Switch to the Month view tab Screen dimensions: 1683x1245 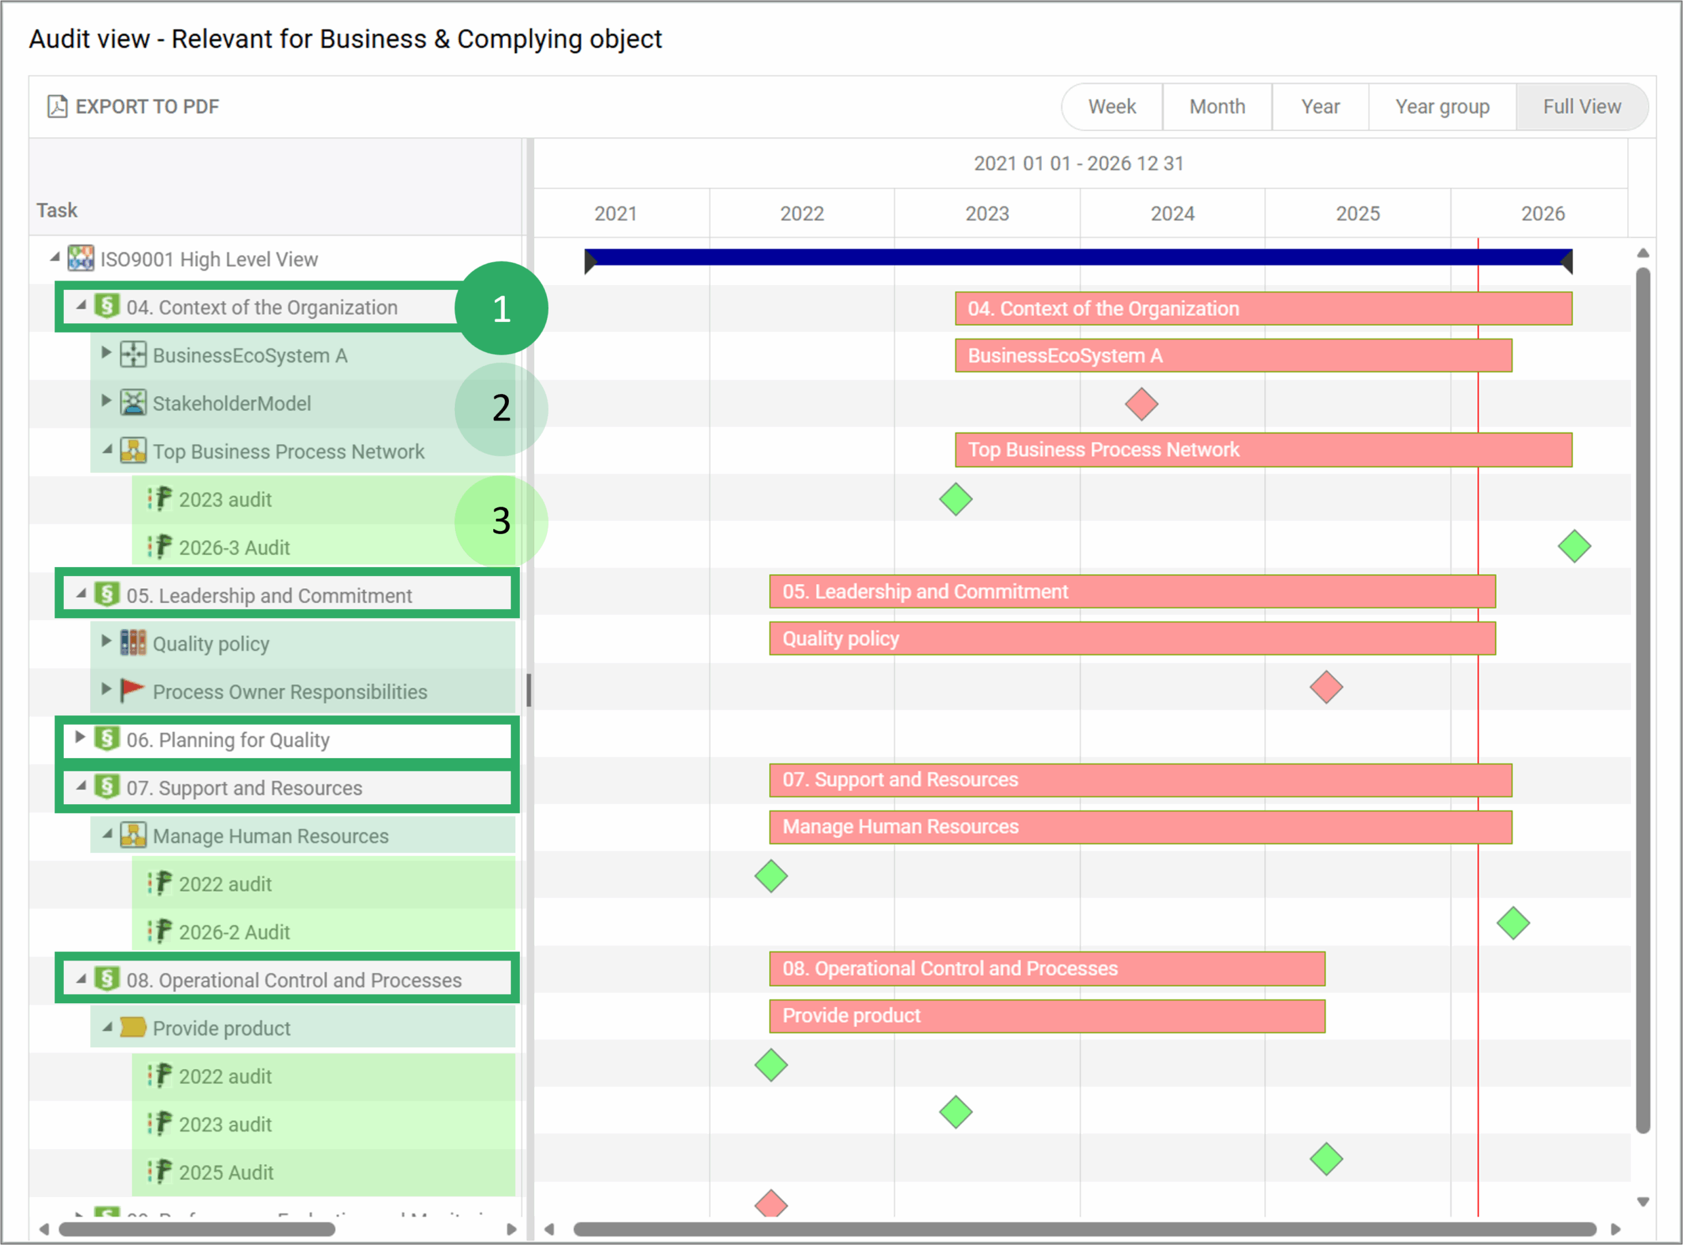[1217, 106]
